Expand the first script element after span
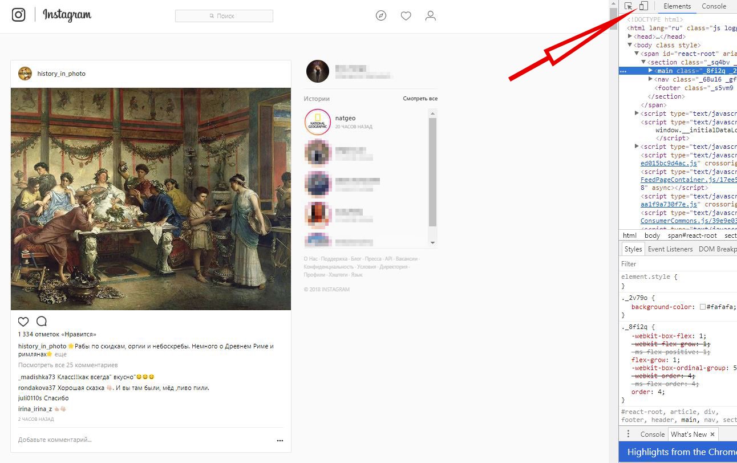737x463 pixels. 637,113
